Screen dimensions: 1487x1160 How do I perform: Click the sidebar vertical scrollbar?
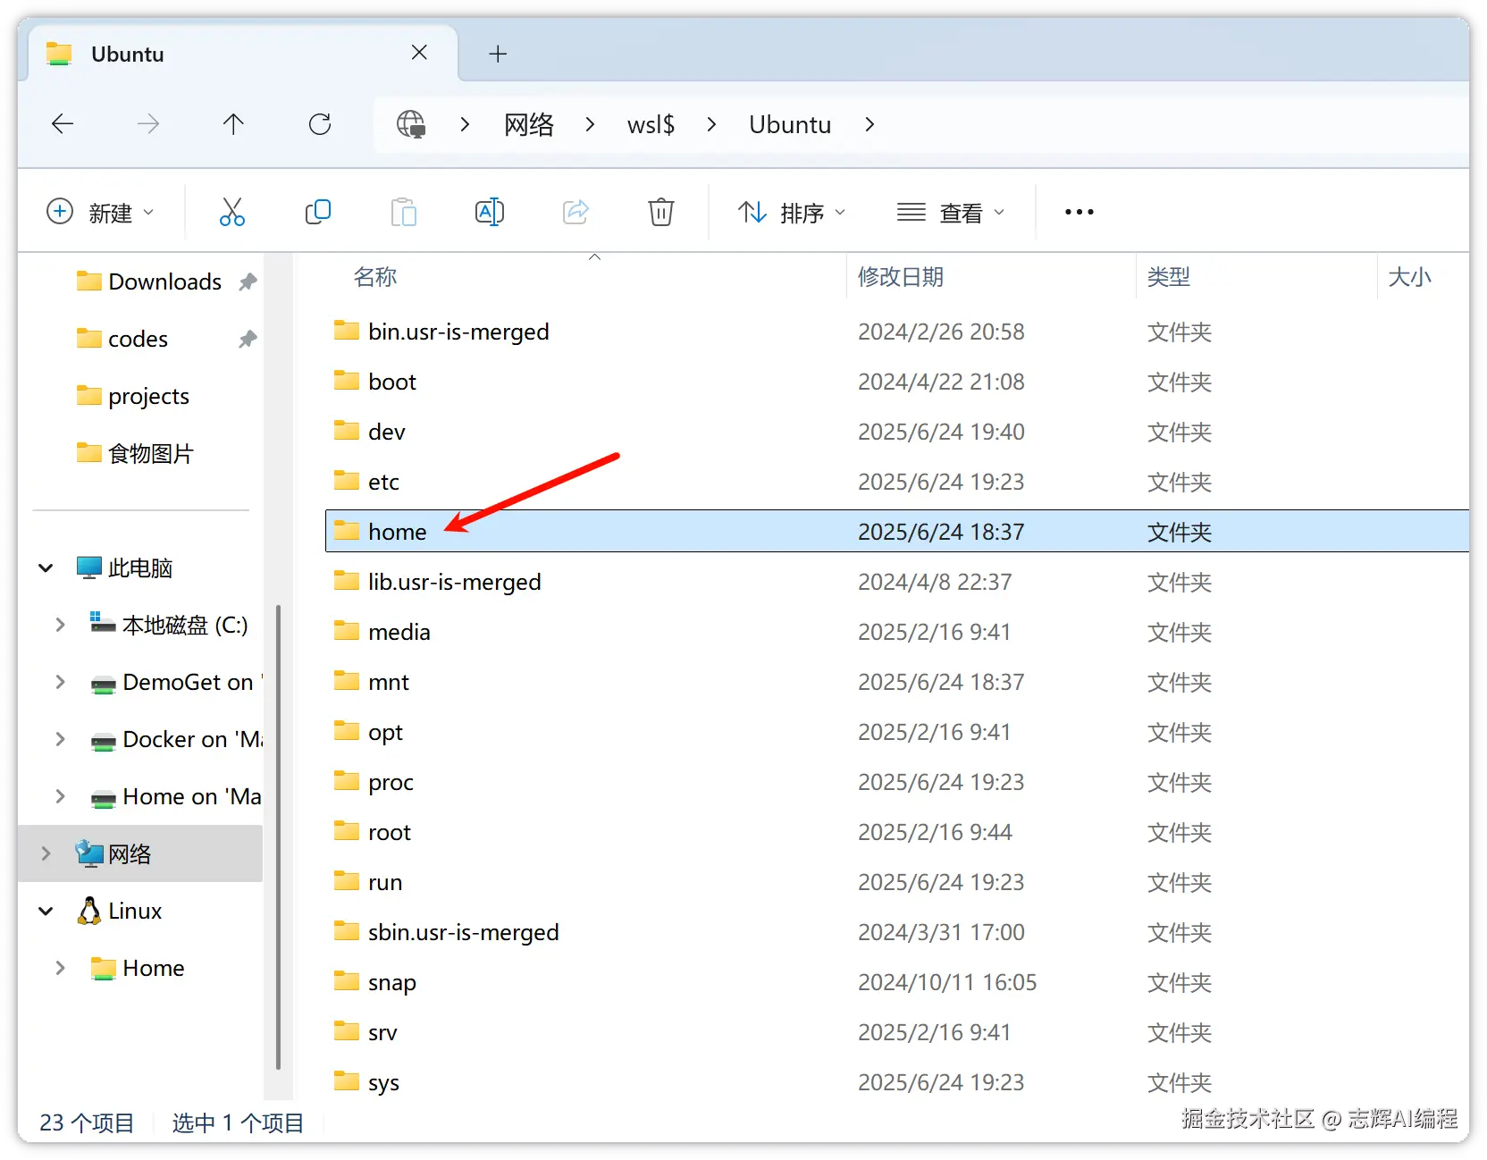278,836
